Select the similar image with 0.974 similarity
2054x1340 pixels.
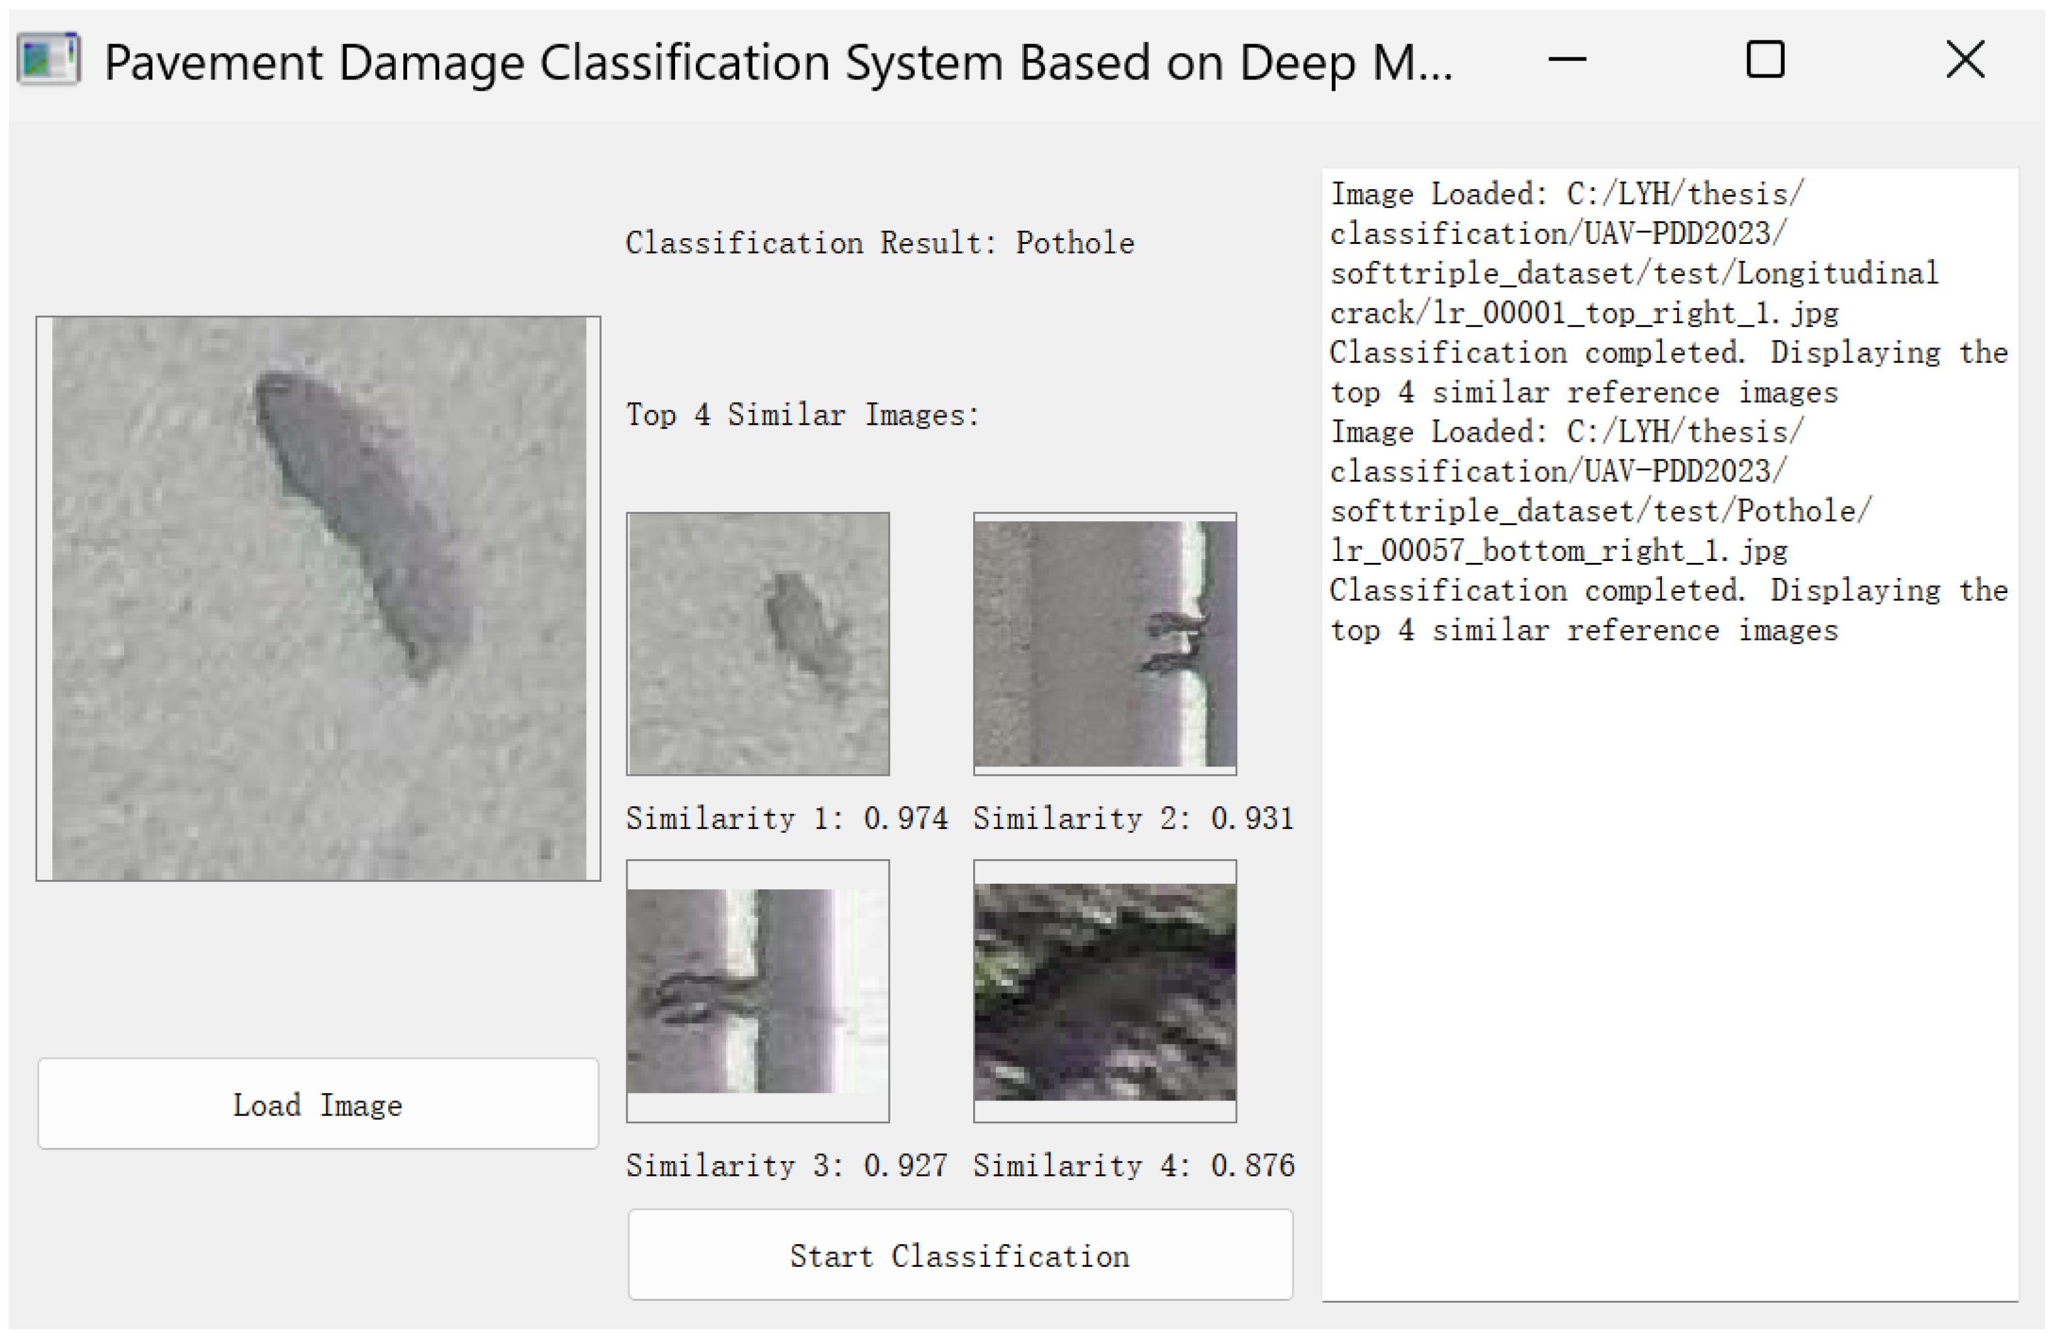758,644
